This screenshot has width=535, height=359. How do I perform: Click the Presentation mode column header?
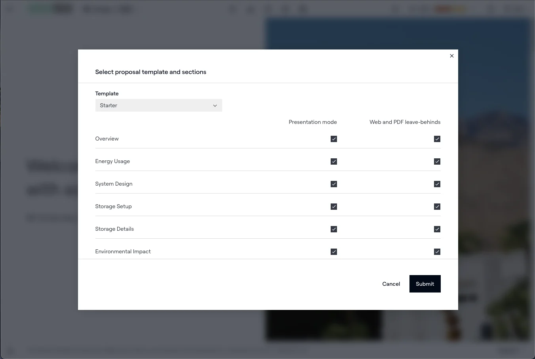[312, 122]
